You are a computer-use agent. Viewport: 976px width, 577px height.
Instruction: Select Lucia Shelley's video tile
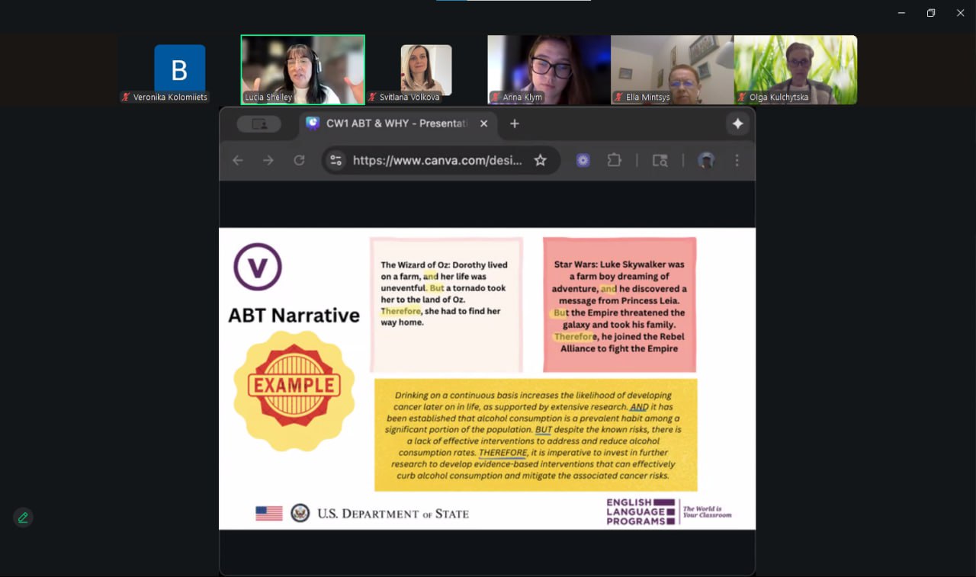pyautogui.click(x=303, y=69)
